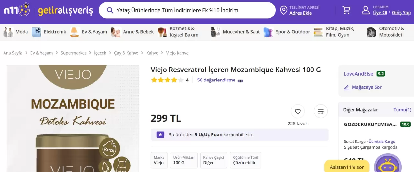The image size is (414, 172).
Task: Click the heart favorite icon
Action: pyautogui.click(x=298, y=112)
